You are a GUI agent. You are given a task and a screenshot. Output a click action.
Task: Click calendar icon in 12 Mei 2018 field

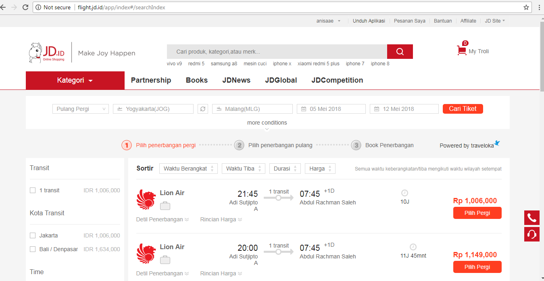tap(377, 109)
